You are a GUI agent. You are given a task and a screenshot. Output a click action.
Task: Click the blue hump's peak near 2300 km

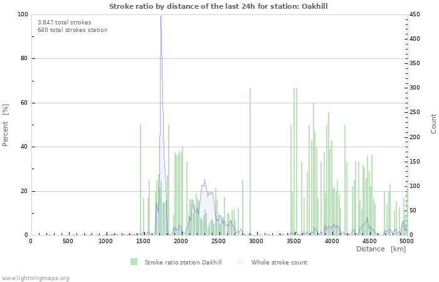click(x=204, y=182)
